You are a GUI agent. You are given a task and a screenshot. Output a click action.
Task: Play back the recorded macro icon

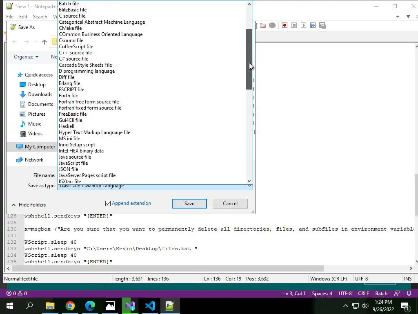[x=303, y=25]
